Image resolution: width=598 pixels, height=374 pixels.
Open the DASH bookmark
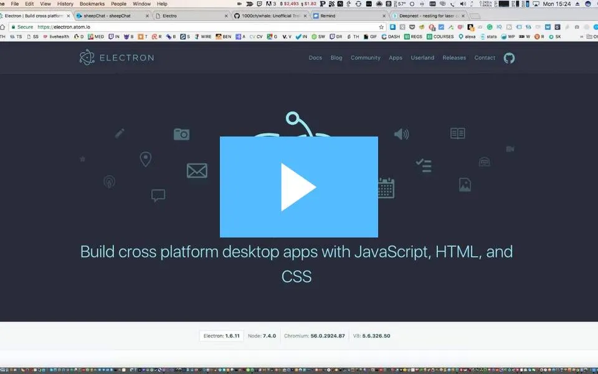coord(391,37)
